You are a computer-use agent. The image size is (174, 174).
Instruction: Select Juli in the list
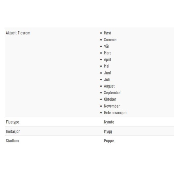coord(107,79)
